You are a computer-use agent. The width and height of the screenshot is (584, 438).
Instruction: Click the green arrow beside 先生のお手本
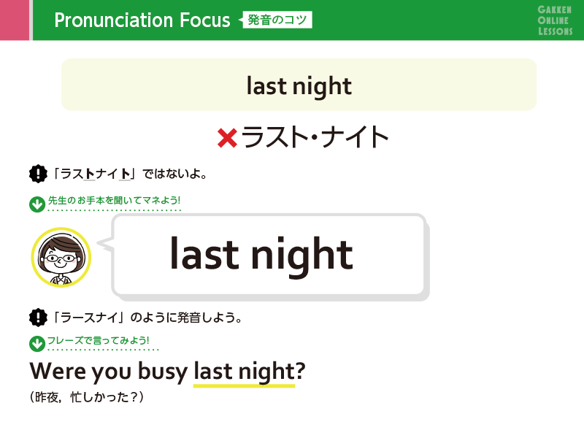[37, 204]
